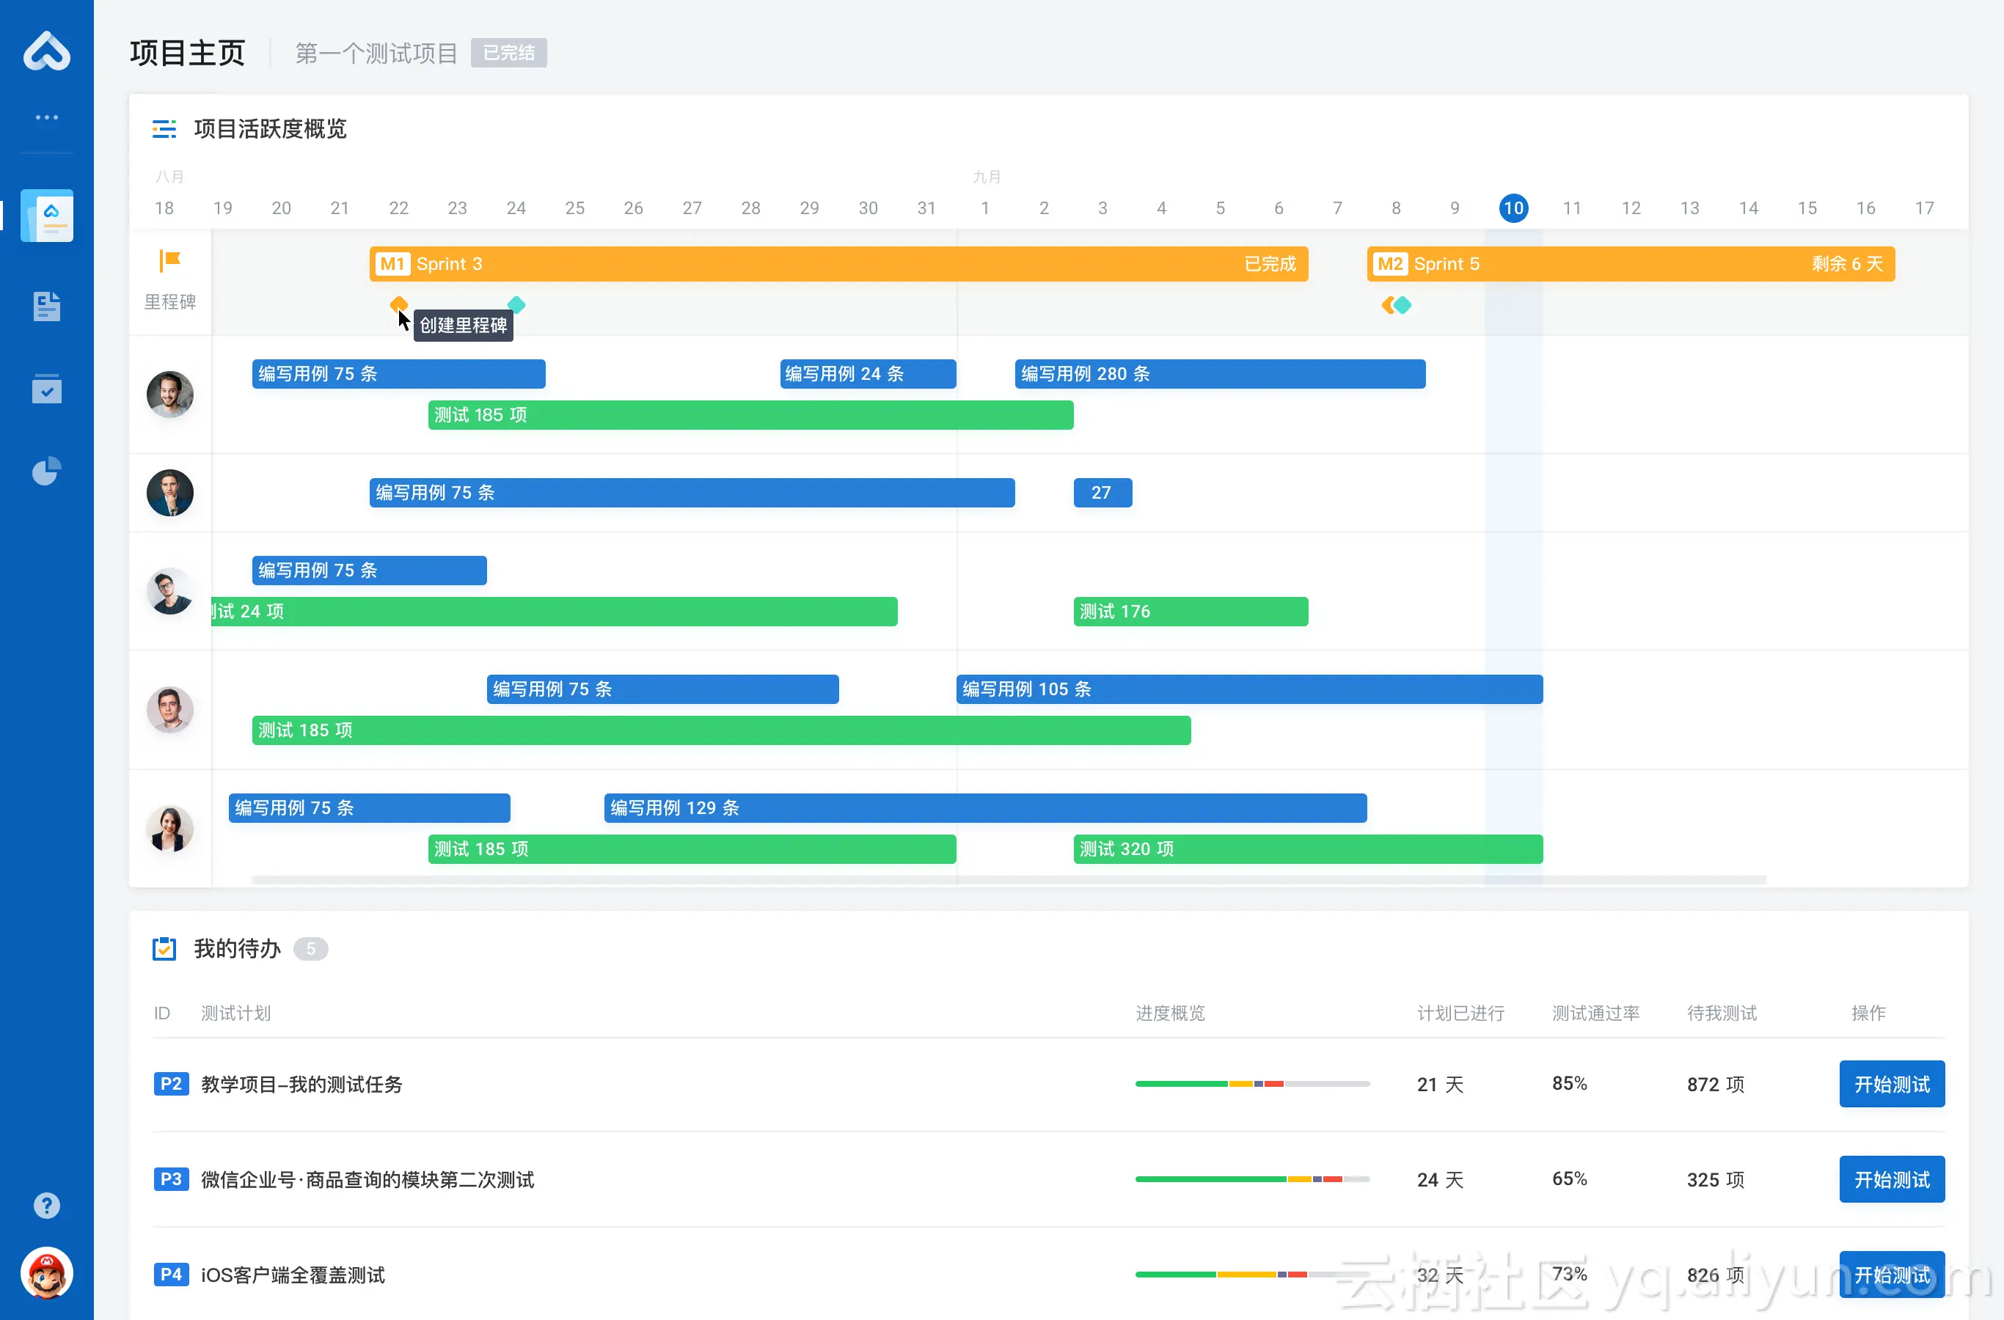The image size is (2004, 1320).
Task: Click the cloud logo in the sidebar
Action: pyautogui.click(x=46, y=51)
